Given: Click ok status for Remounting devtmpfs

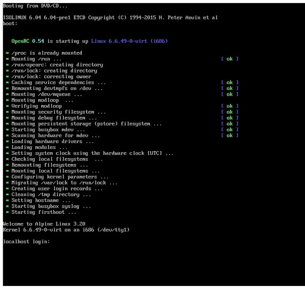Looking at the screenshot, I should tap(230, 89).
